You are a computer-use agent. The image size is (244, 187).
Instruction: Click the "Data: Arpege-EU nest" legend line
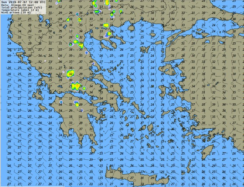pos(19,5)
